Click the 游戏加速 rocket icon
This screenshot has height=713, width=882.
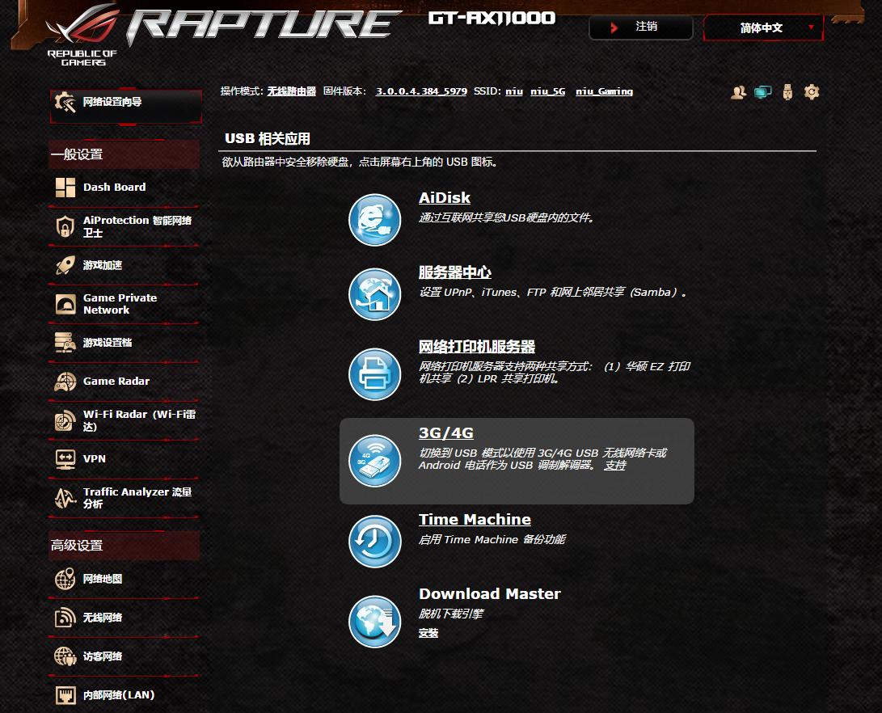pyautogui.click(x=65, y=265)
